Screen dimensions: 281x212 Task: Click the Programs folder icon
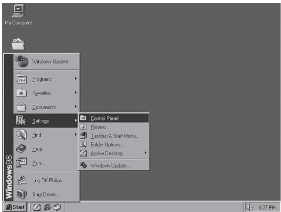click(x=22, y=78)
